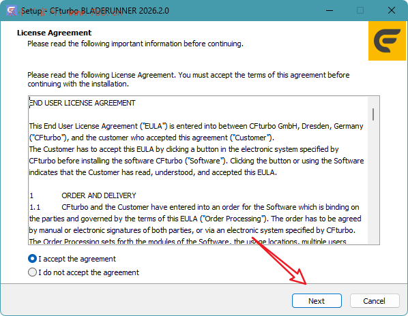Click the CFturbo logo in the header
This screenshot has width=408, height=316.
[x=387, y=41]
